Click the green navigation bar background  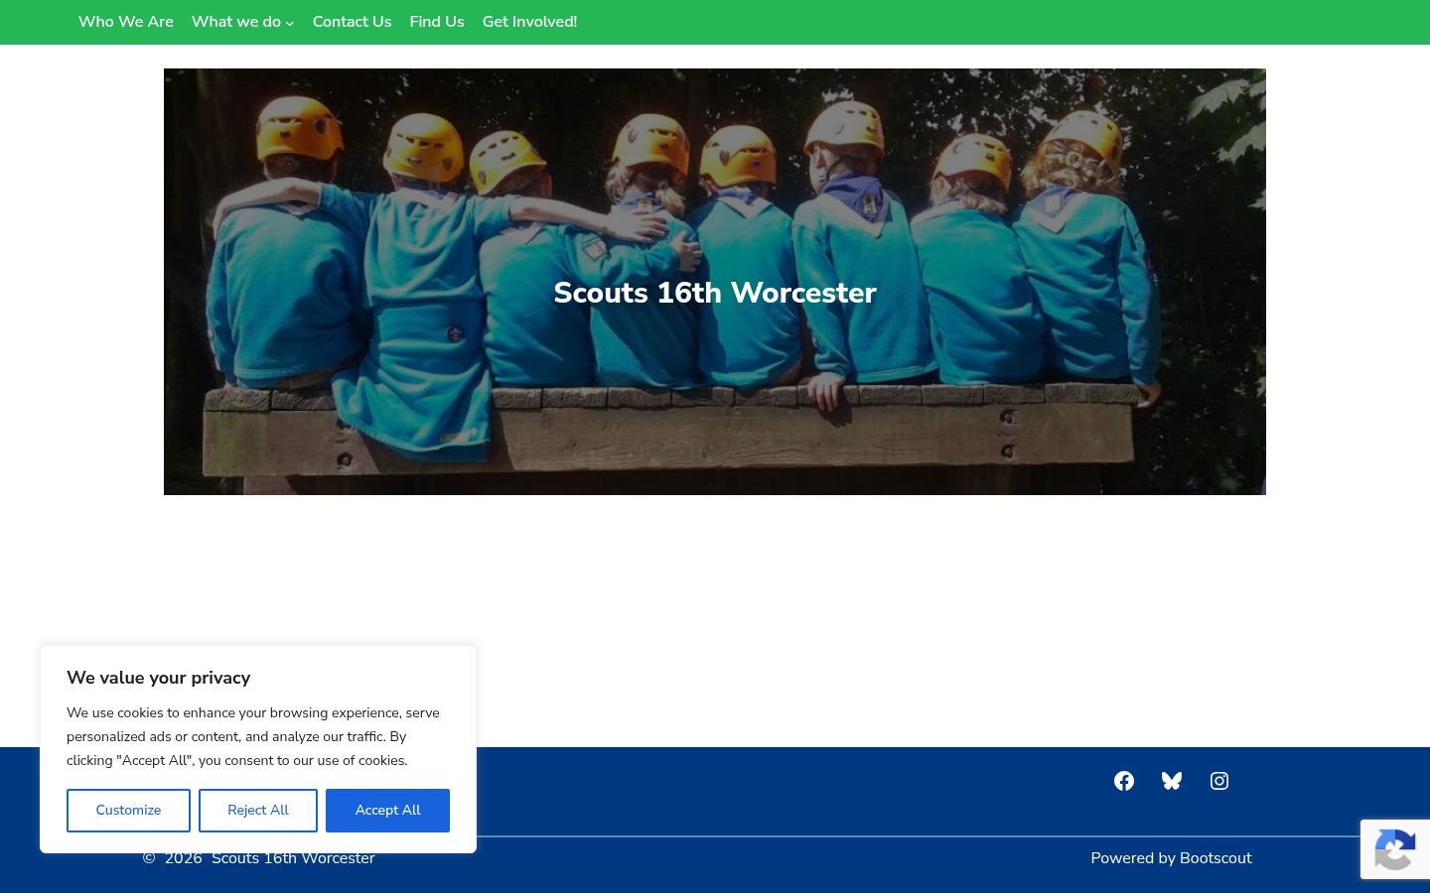(x=993, y=22)
